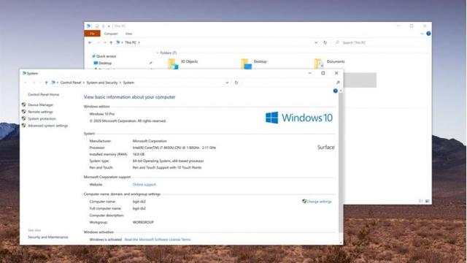467x263 pixels.
Task: Open help icon in System window
Action: coord(336,91)
